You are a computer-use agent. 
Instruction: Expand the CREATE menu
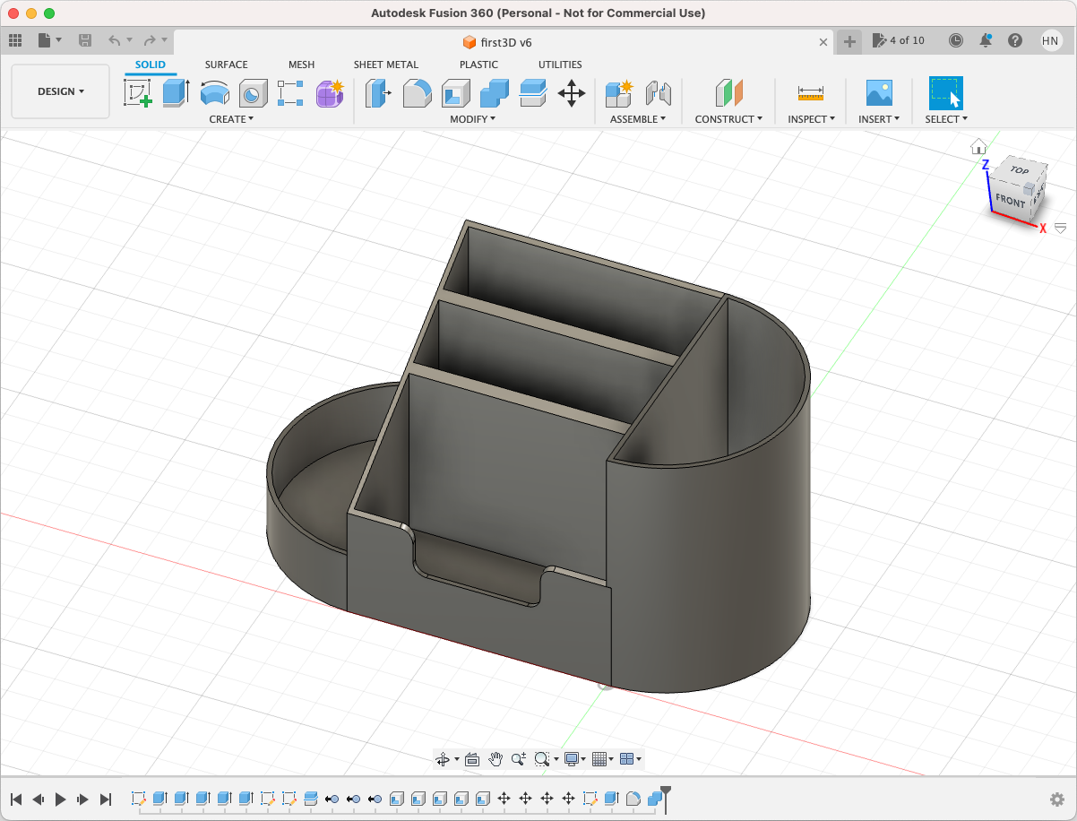[231, 119]
